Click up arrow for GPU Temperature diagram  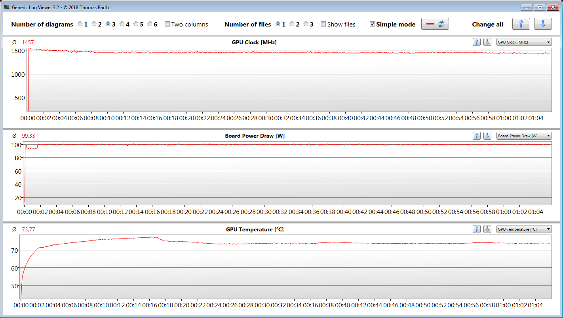pos(477,229)
